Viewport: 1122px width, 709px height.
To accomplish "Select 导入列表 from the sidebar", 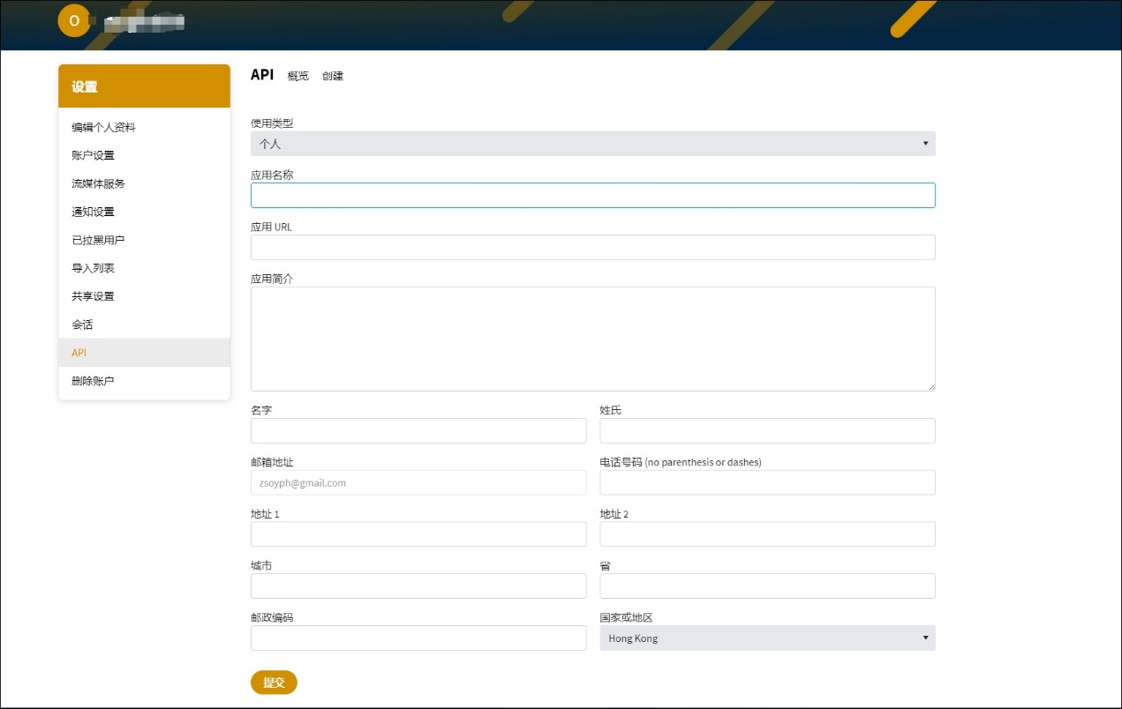I will pyautogui.click(x=93, y=268).
